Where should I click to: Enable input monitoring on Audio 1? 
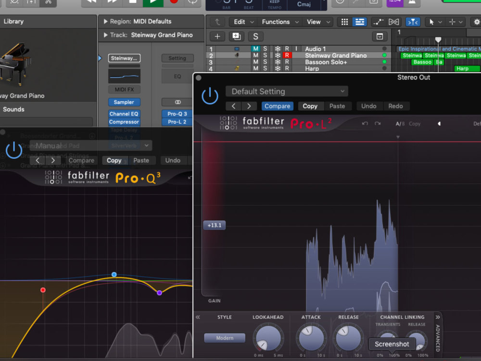pyautogui.click(x=296, y=49)
